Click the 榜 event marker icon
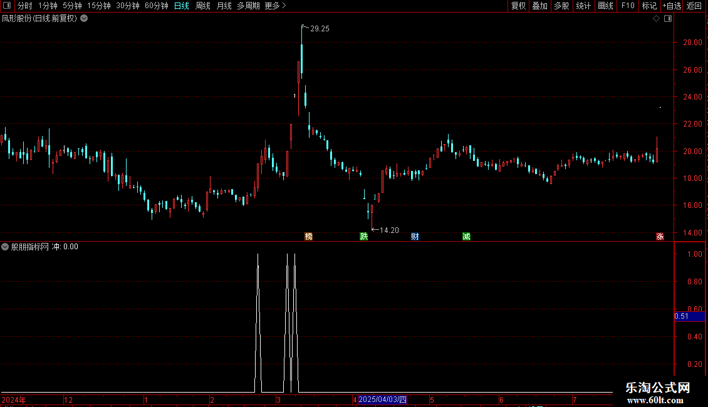The image size is (708, 407). click(308, 237)
